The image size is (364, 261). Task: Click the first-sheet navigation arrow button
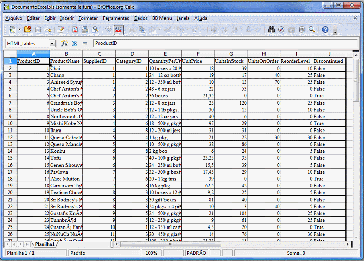[7, 244]
